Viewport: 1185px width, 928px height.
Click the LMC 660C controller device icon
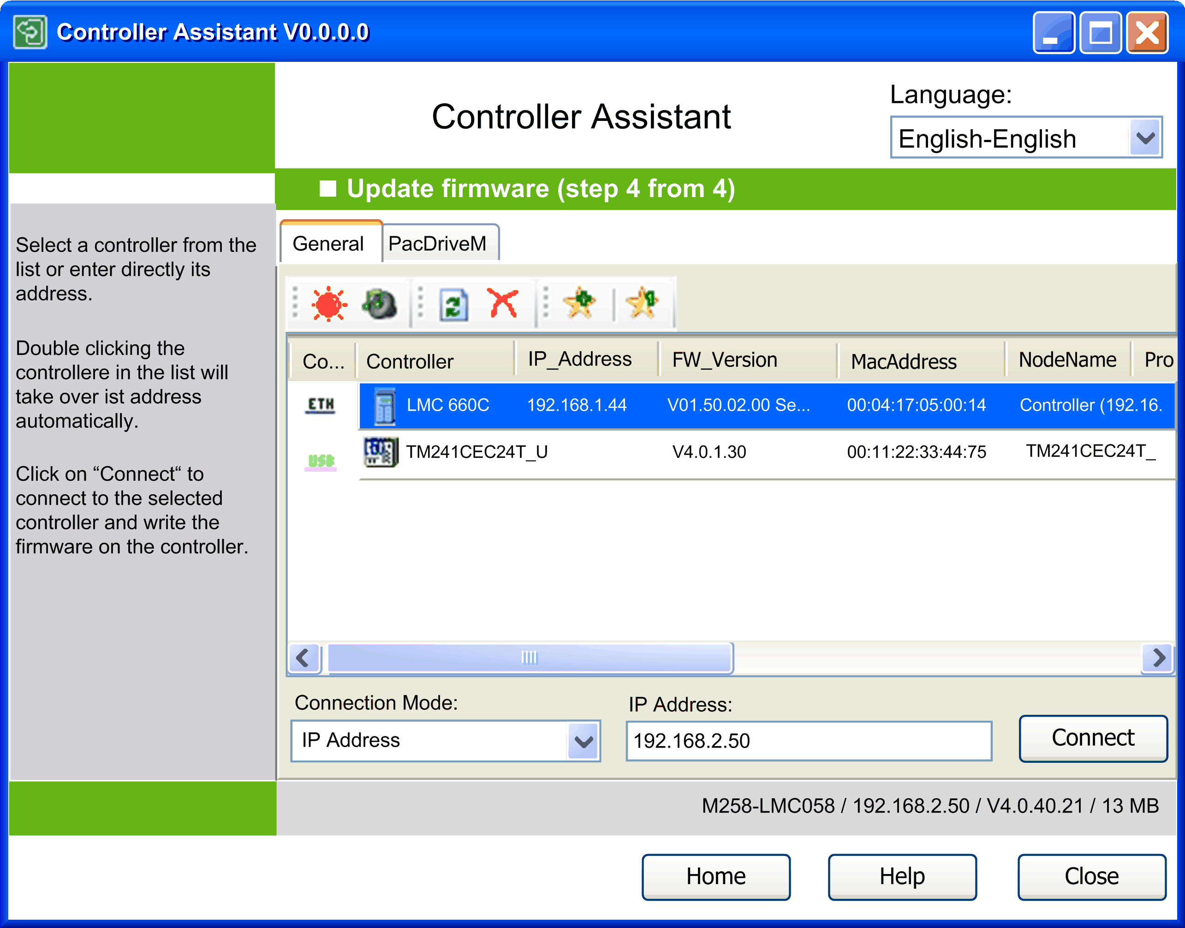pyautogui.click(x=385, y=406)
